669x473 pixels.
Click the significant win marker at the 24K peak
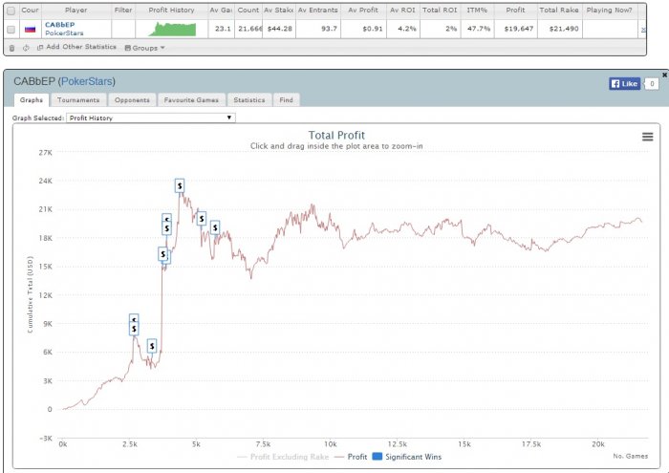[180, 186]
